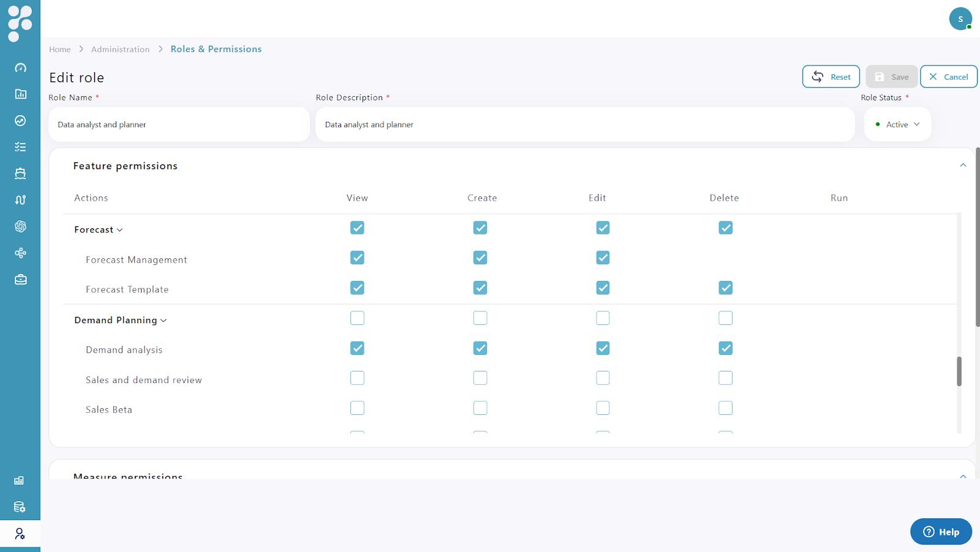Uncheck Forecast Edit checkbox
Image resolution: width=980 pixels, height=552 pixels.
(x=603, y=228)
